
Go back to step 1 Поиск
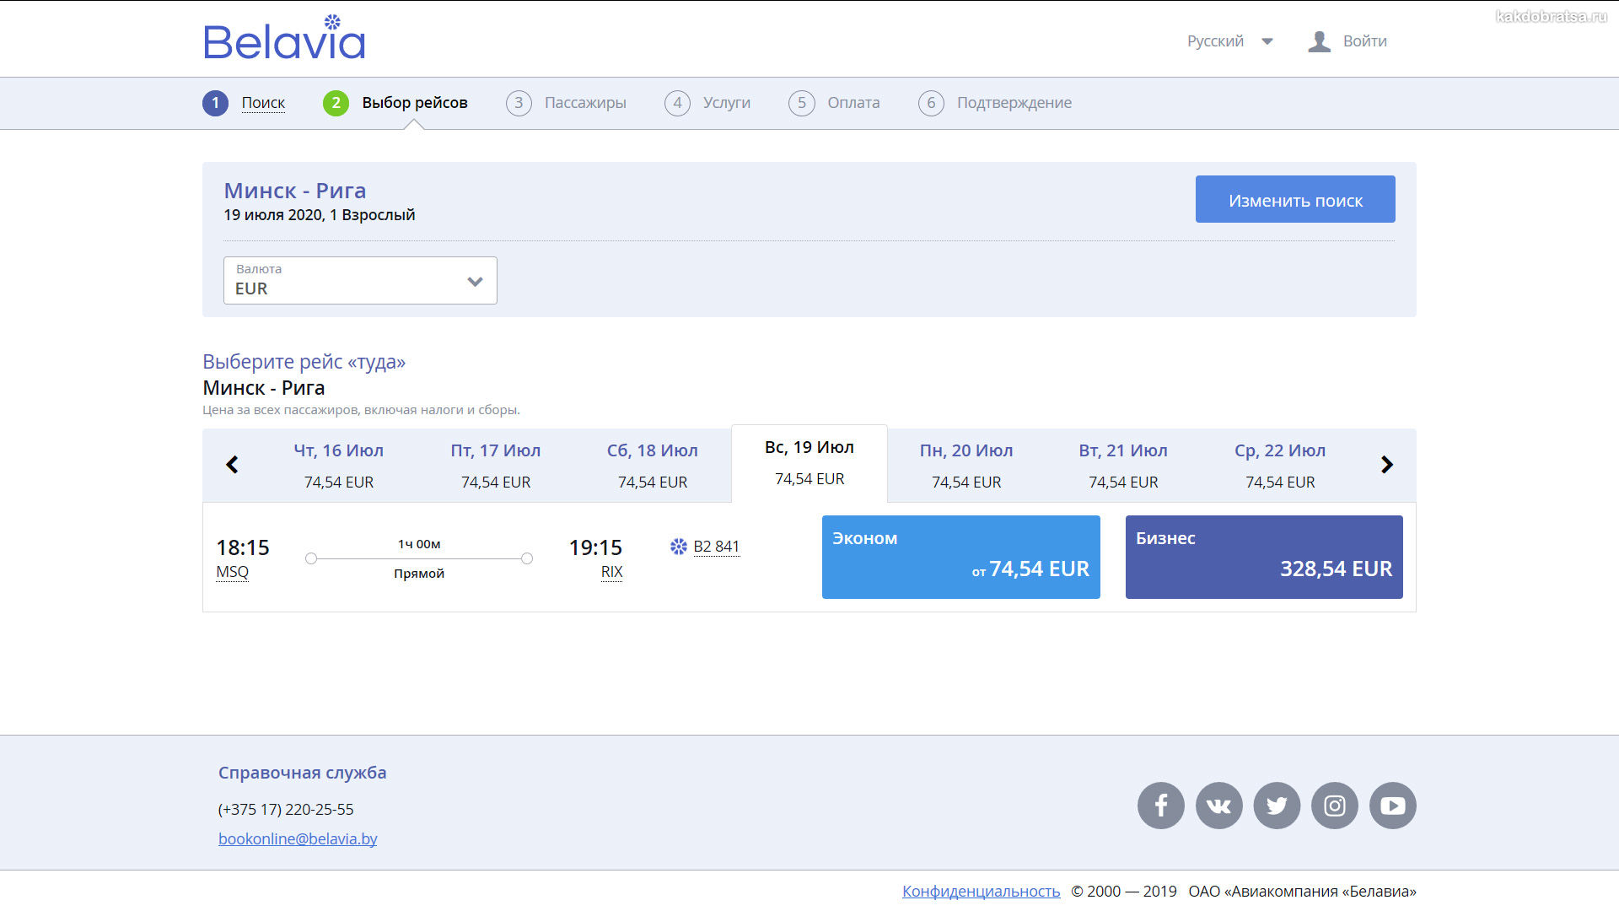(262, 103)
